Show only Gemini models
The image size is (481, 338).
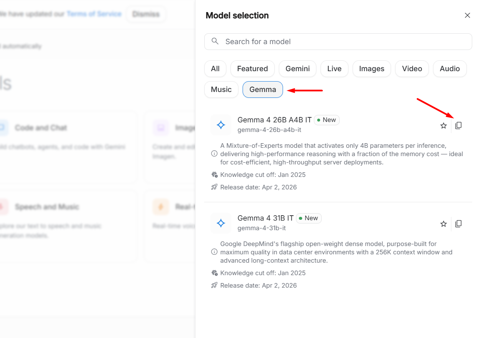pyautogui.click(x=298, y=69)
